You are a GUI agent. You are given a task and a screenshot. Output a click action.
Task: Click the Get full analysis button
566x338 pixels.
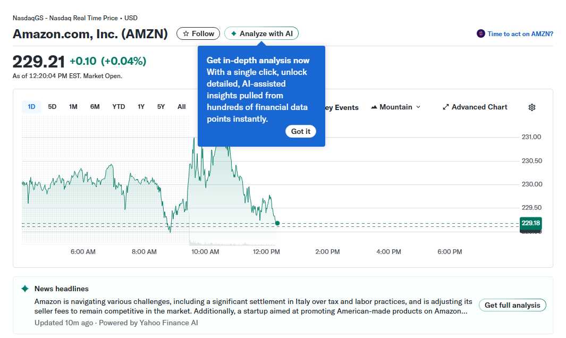coord(512,305)
